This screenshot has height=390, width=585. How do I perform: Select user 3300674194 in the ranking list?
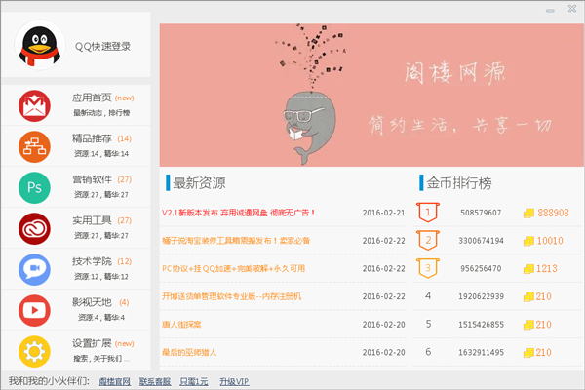[481, 240]
